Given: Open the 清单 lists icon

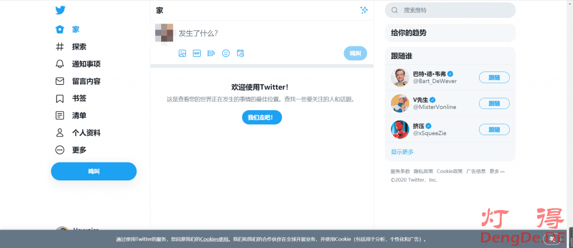Looking at the screenshot, I should [59, 116].
